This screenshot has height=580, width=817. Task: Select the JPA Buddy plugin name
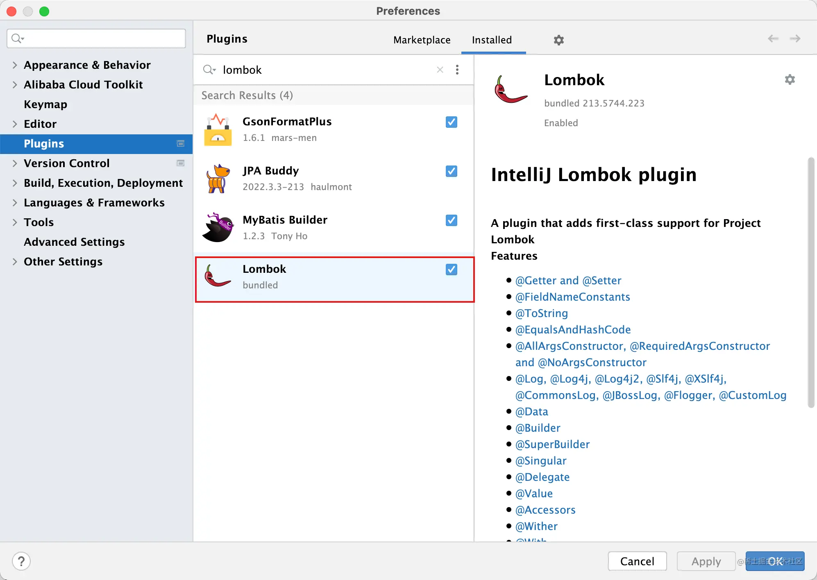[270, 171]
